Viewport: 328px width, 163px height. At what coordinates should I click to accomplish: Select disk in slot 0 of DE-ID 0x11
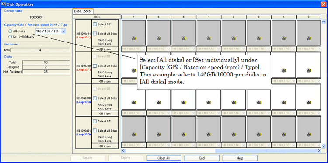309,33
